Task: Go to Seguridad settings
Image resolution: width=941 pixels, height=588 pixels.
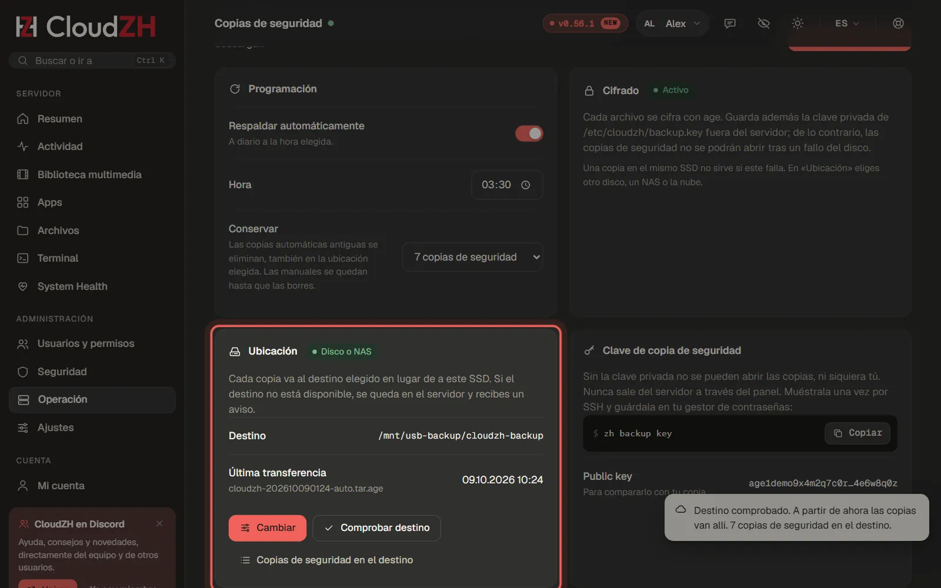Action: (92, 372)
